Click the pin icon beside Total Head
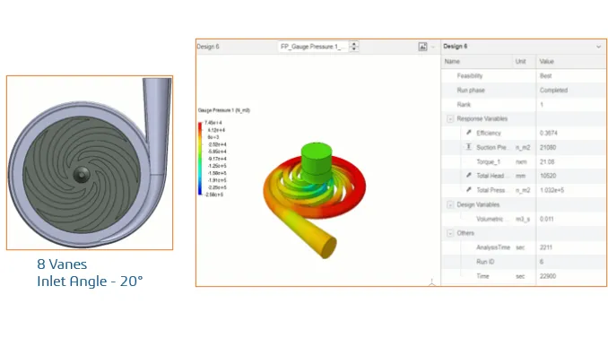The height and width of the screenshot is (338, 608). 469,175
